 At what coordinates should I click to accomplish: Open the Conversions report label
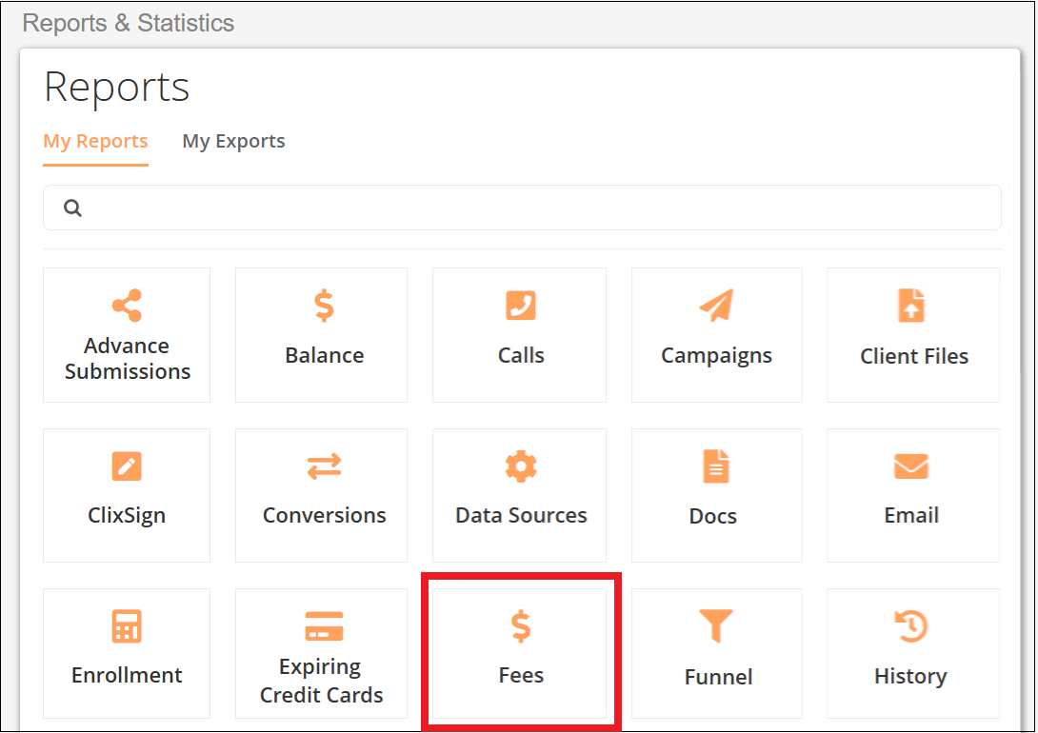(325, 515)
